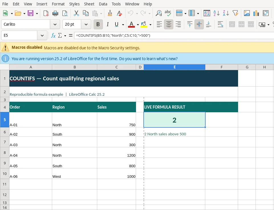Click the Select All corner button

point(5,67)
